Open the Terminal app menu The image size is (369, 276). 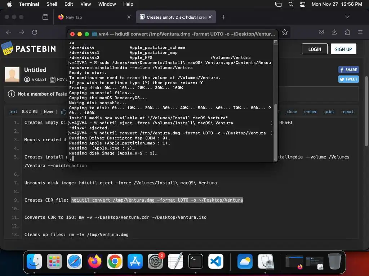click(x=29, y=4)
